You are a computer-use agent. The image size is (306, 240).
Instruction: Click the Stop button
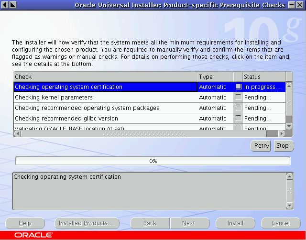tap(284, 146)
